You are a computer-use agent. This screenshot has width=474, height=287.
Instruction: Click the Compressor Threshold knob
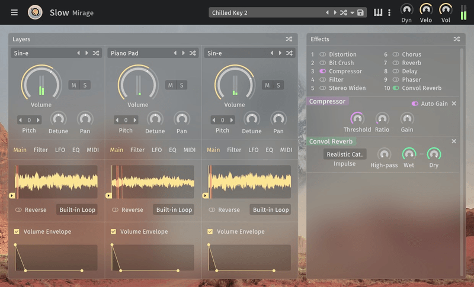point(357,118)
